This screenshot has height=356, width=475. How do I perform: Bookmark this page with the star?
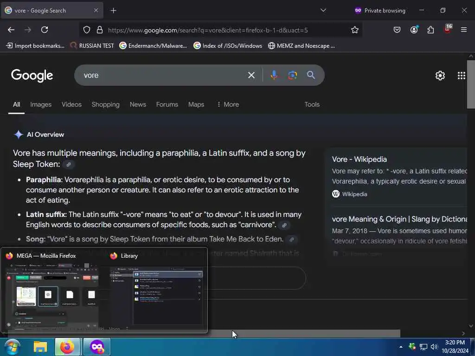click(355, 30)
